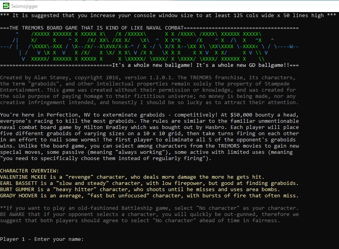Click the 'Player 1 - Enter your name:' prompt
Screen dimensions: 339x249
pyautogui.click(x=42, y=239)
